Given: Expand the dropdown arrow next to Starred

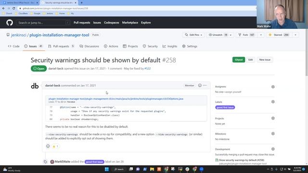Looking at the screenshot, I should tap(295, 35).
